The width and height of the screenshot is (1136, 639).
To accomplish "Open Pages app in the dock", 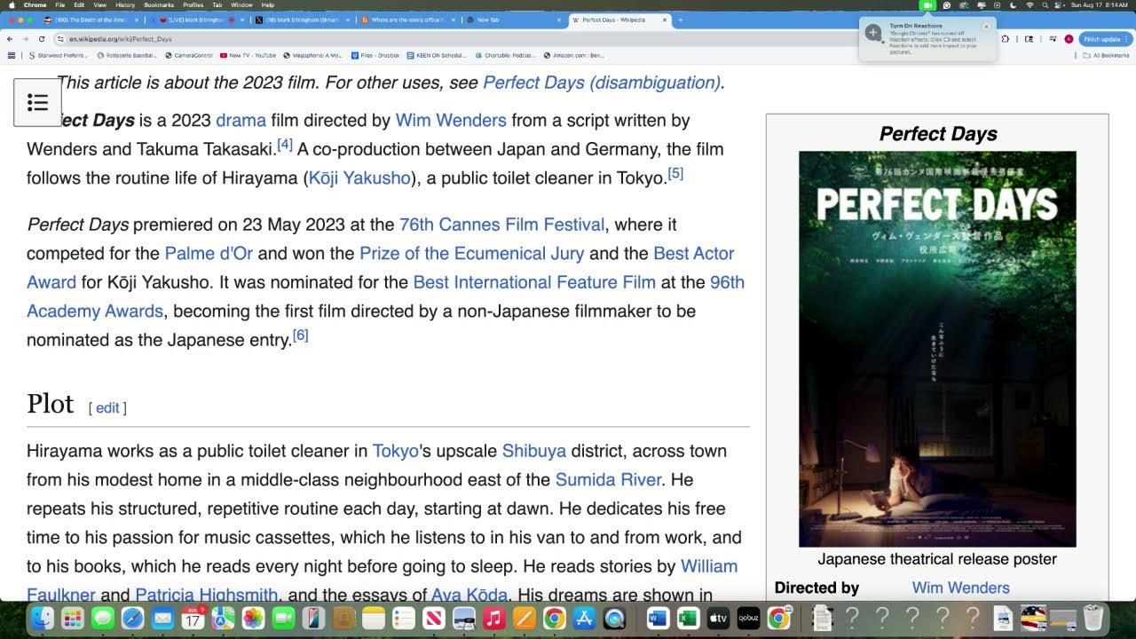I will pos(525,618).
